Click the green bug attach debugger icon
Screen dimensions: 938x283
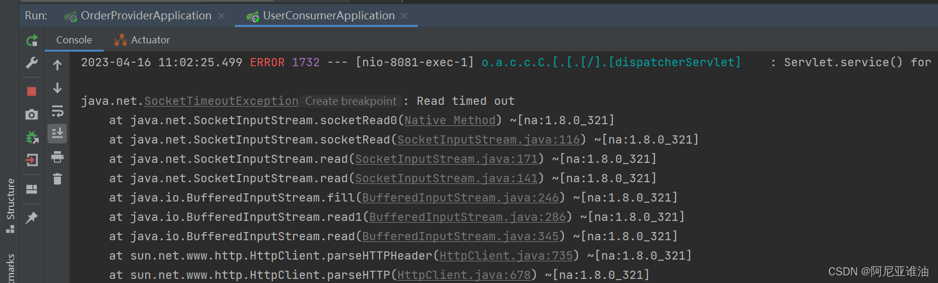(x=32, y=137)
